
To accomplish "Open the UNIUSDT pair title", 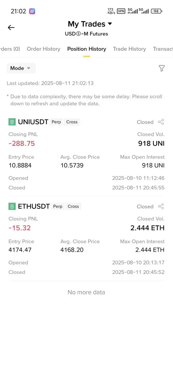I will 33,122.
